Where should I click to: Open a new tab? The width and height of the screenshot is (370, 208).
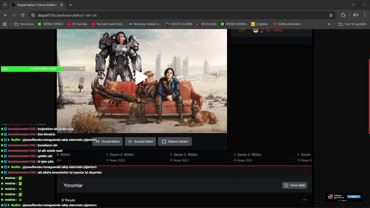pos(71,5)
